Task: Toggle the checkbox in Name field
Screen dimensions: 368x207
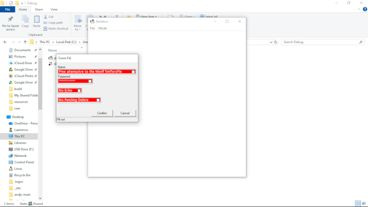Action: point(133,72)
